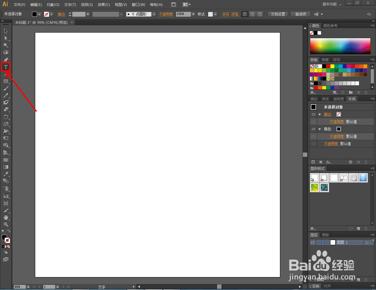Swap fill and stroke colors arrow
Image resolution: width=376 pixels, height=290 pixels.
click(x=9, y=231)
